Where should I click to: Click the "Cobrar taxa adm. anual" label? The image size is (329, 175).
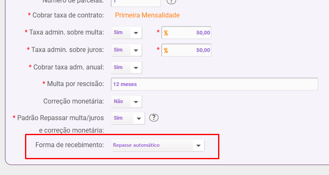click(x=68, y=67)
